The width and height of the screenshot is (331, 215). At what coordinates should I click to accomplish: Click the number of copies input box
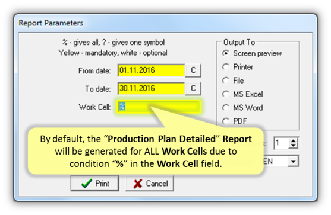tap(282, 143)
